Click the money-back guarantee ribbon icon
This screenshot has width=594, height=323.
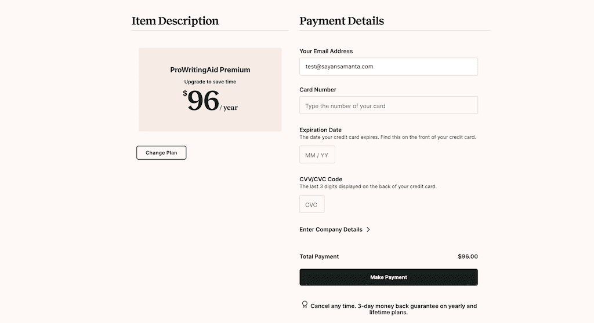tap(305, 304)
